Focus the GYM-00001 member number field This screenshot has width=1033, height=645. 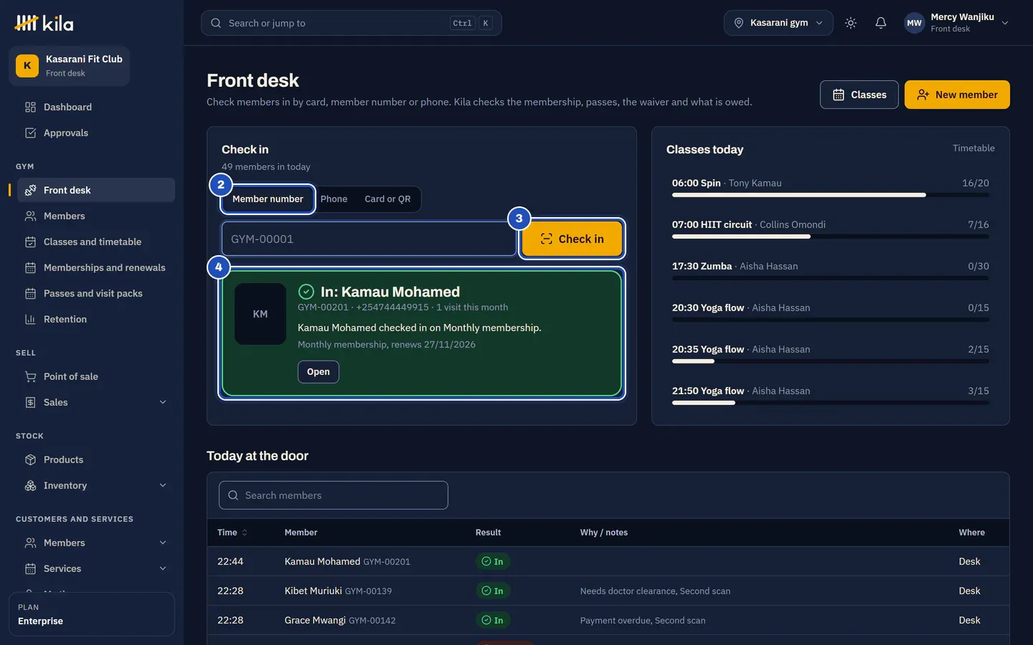click(369, 239)
